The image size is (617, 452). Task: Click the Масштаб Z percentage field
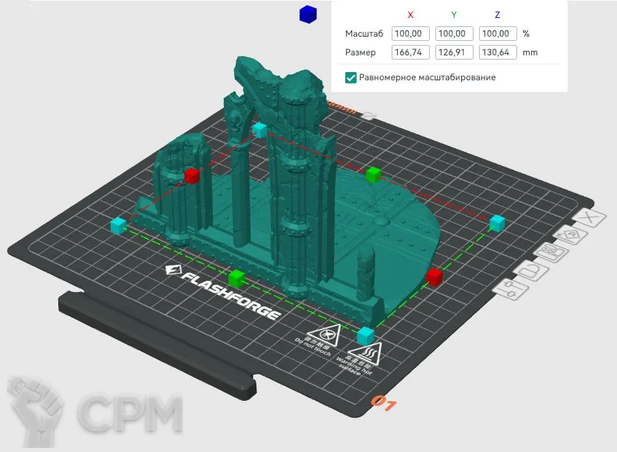click(x=498, y=33)
